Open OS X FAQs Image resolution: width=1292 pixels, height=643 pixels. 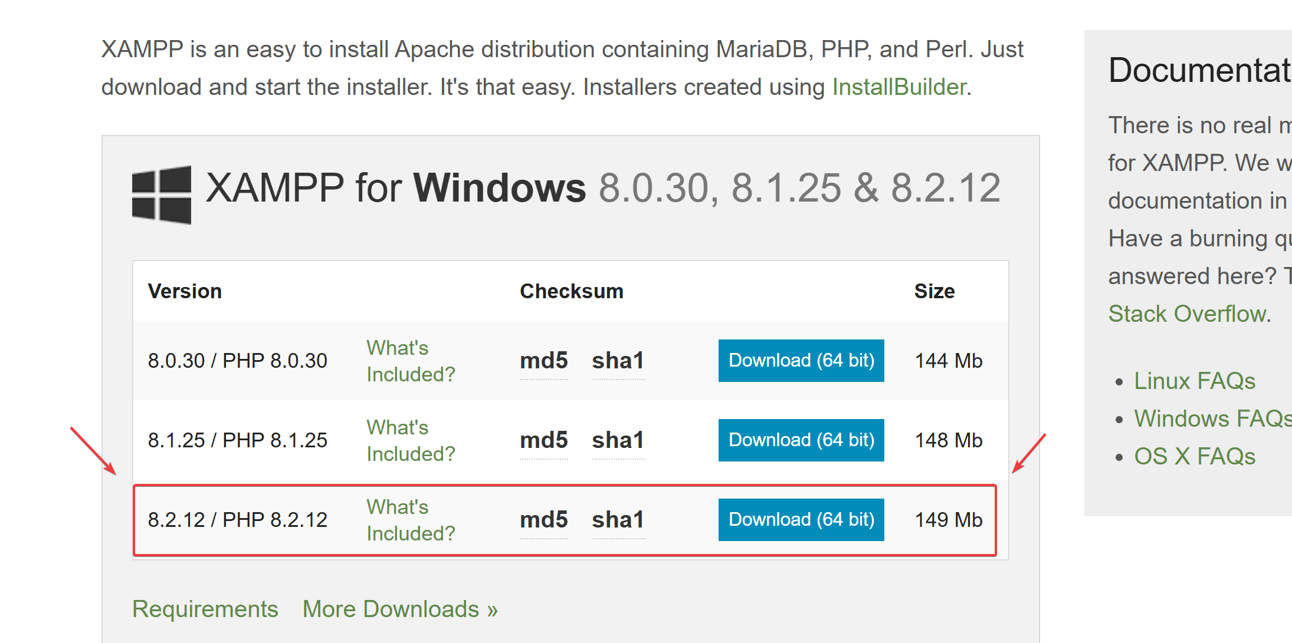coord(1194,457)
